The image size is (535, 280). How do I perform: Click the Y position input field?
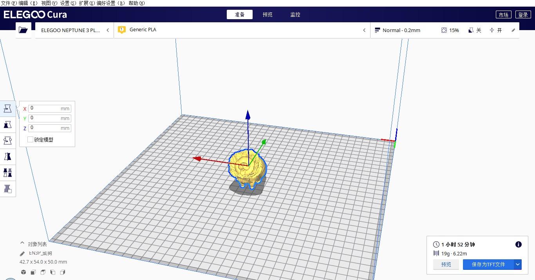pyautogui.click(x=50, y=118)
